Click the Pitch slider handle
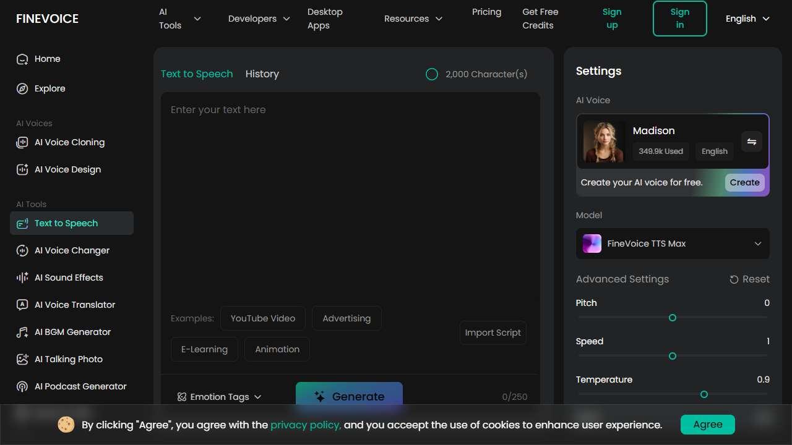792x445 pixels. click(x=673, y=318)
